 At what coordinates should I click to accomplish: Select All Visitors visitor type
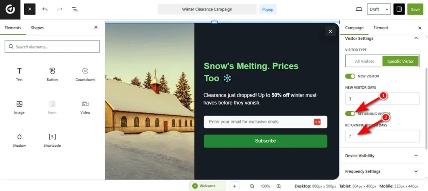[364, 61]
